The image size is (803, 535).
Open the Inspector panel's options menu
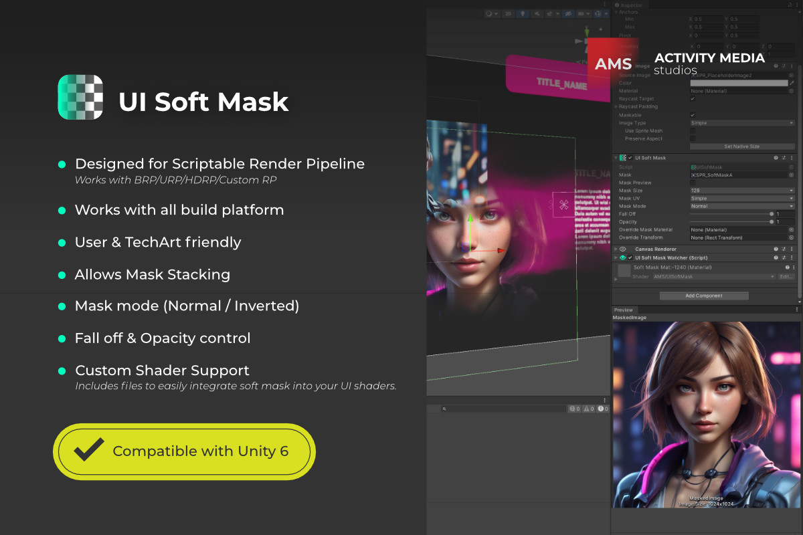[798, 5]
